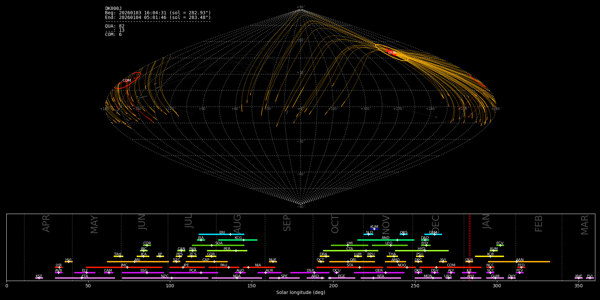Image resolution: width=600 pixels, height=300 pixels.
Task: Click the ORI shower activity bar
Action: click(352, 262)
